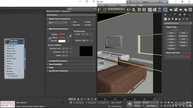Click the Mirror tool icon
The height and width of the screenshot is (108, 193).
click(129, 10)
